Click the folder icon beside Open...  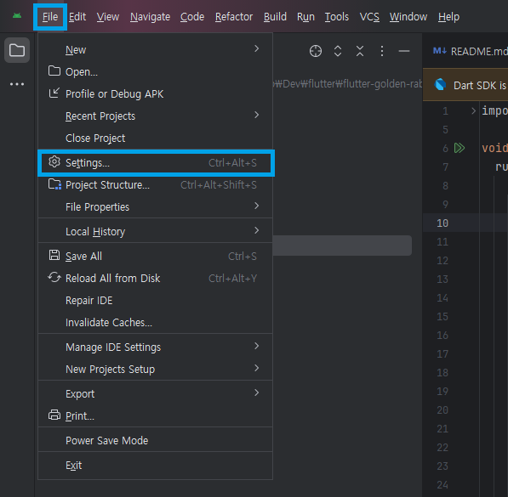pyautogui.click(x=54, y=71)
